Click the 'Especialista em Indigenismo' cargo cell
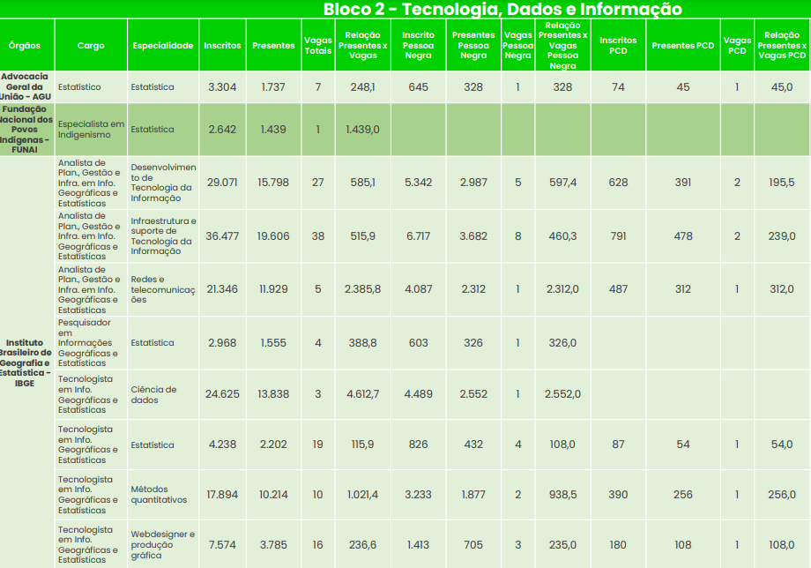This screenshot has height=568, width=811. 91,130
